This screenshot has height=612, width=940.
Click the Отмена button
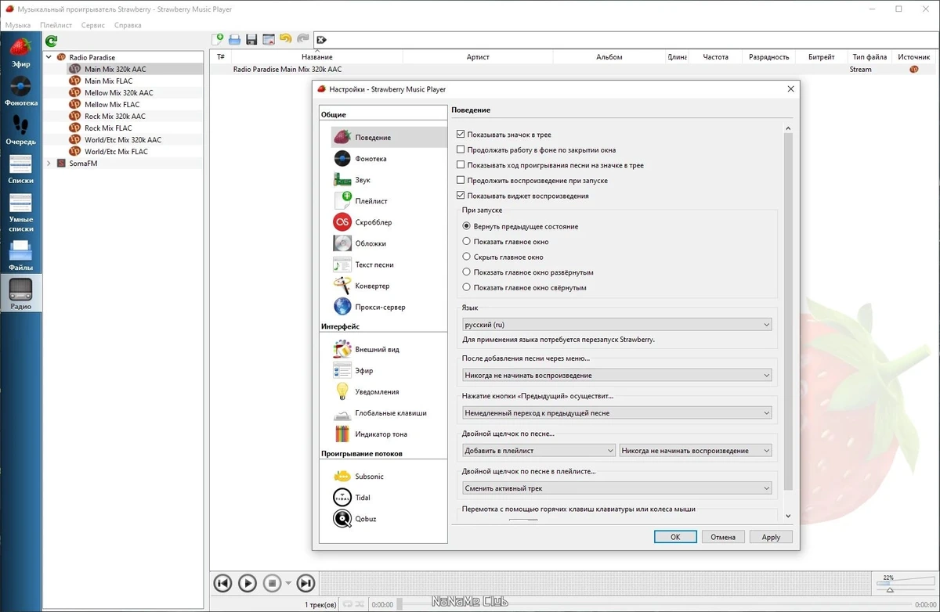(x=723, y=537)
